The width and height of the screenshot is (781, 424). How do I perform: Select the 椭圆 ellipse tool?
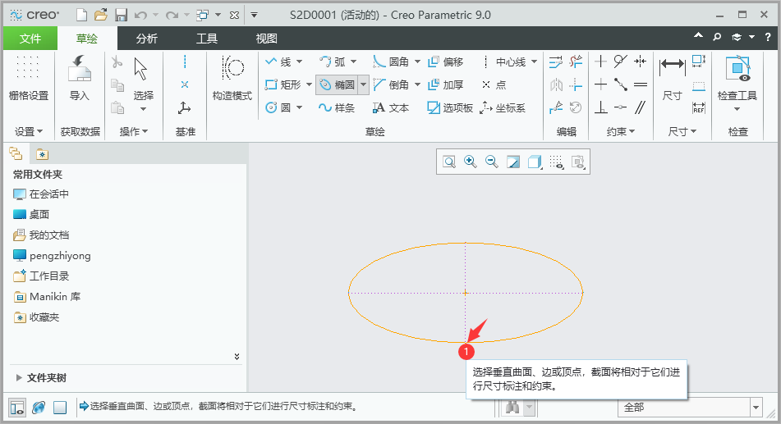[x=337, y=84]
